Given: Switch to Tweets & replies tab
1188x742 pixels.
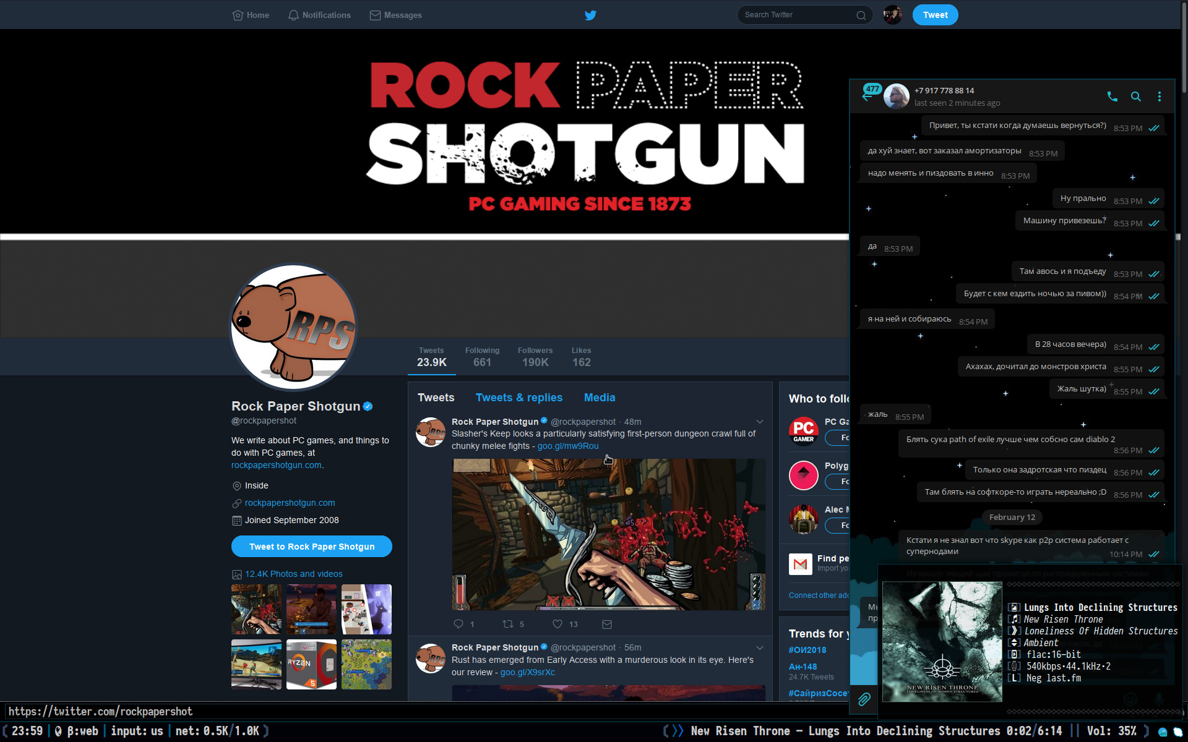Looking at the screenshot, I should [x=519, y=398].
